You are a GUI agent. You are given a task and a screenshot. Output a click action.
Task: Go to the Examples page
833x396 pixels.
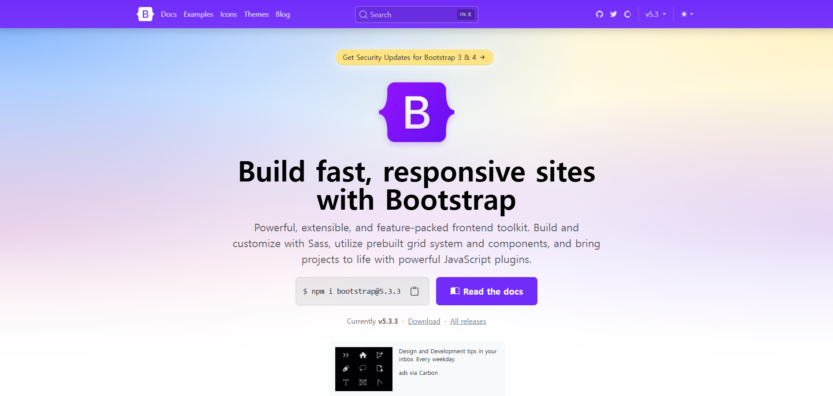pos(198,14)
